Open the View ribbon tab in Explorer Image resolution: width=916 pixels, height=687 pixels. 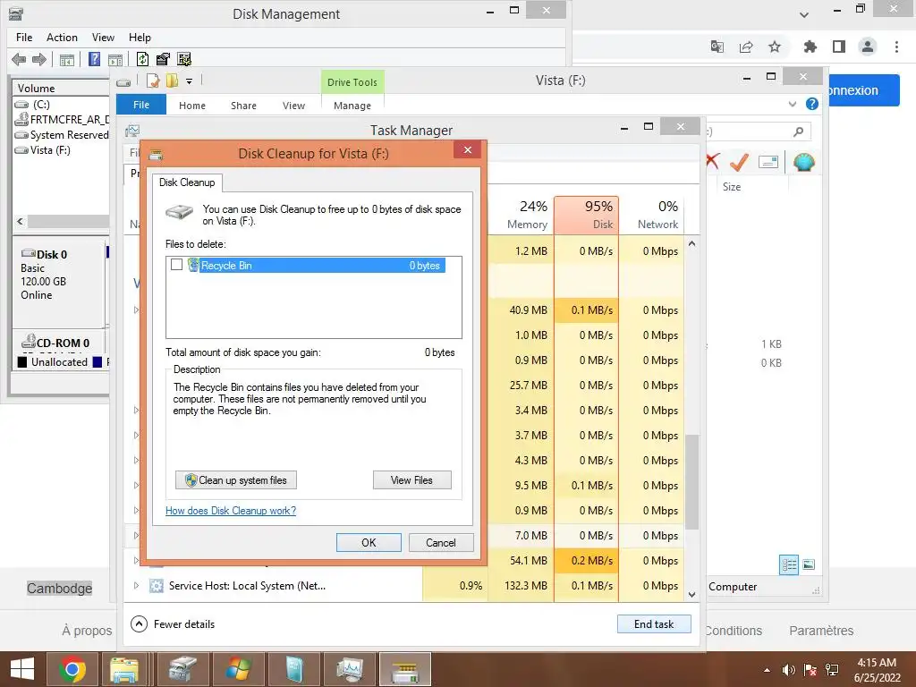click(293, 106)
